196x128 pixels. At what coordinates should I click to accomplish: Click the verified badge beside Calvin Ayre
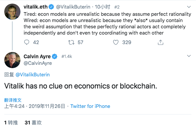(54, 57)
